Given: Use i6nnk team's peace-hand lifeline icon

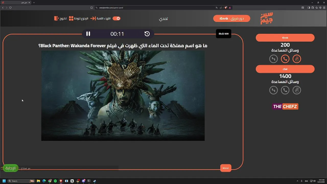Looking at the screenshot, I should 297,59.
